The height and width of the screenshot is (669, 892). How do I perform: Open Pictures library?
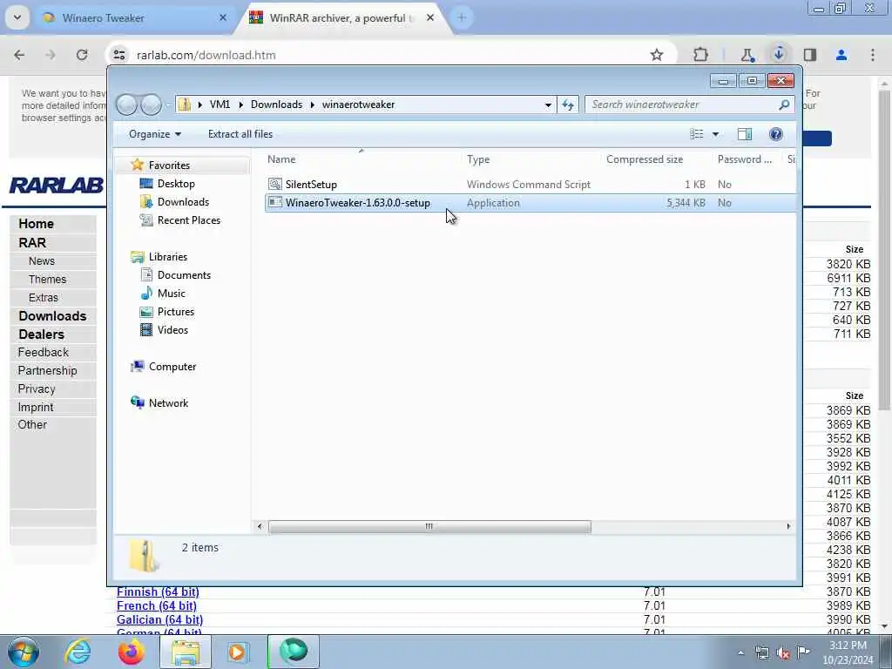coord(176,311)
